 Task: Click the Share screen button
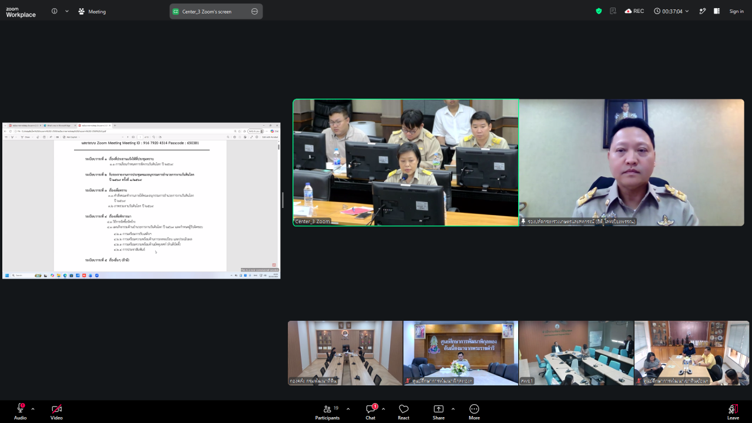[x=438, y=412]
